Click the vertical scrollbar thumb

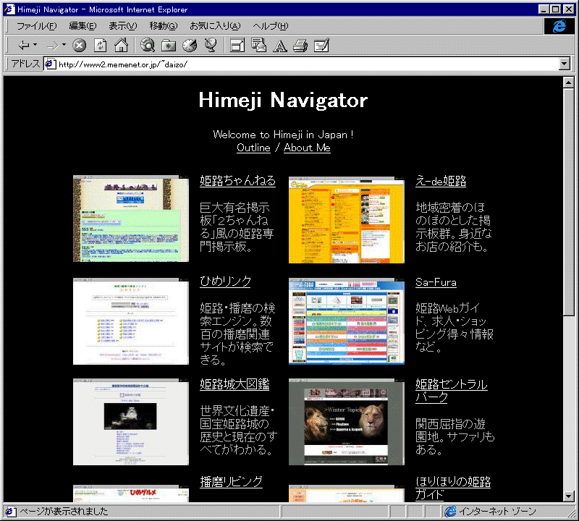coord(569,202)
